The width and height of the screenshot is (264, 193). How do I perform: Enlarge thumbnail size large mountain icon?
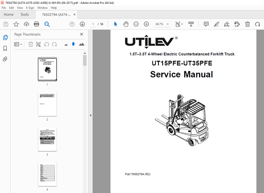pyautogui.click(x=82, y=44)
